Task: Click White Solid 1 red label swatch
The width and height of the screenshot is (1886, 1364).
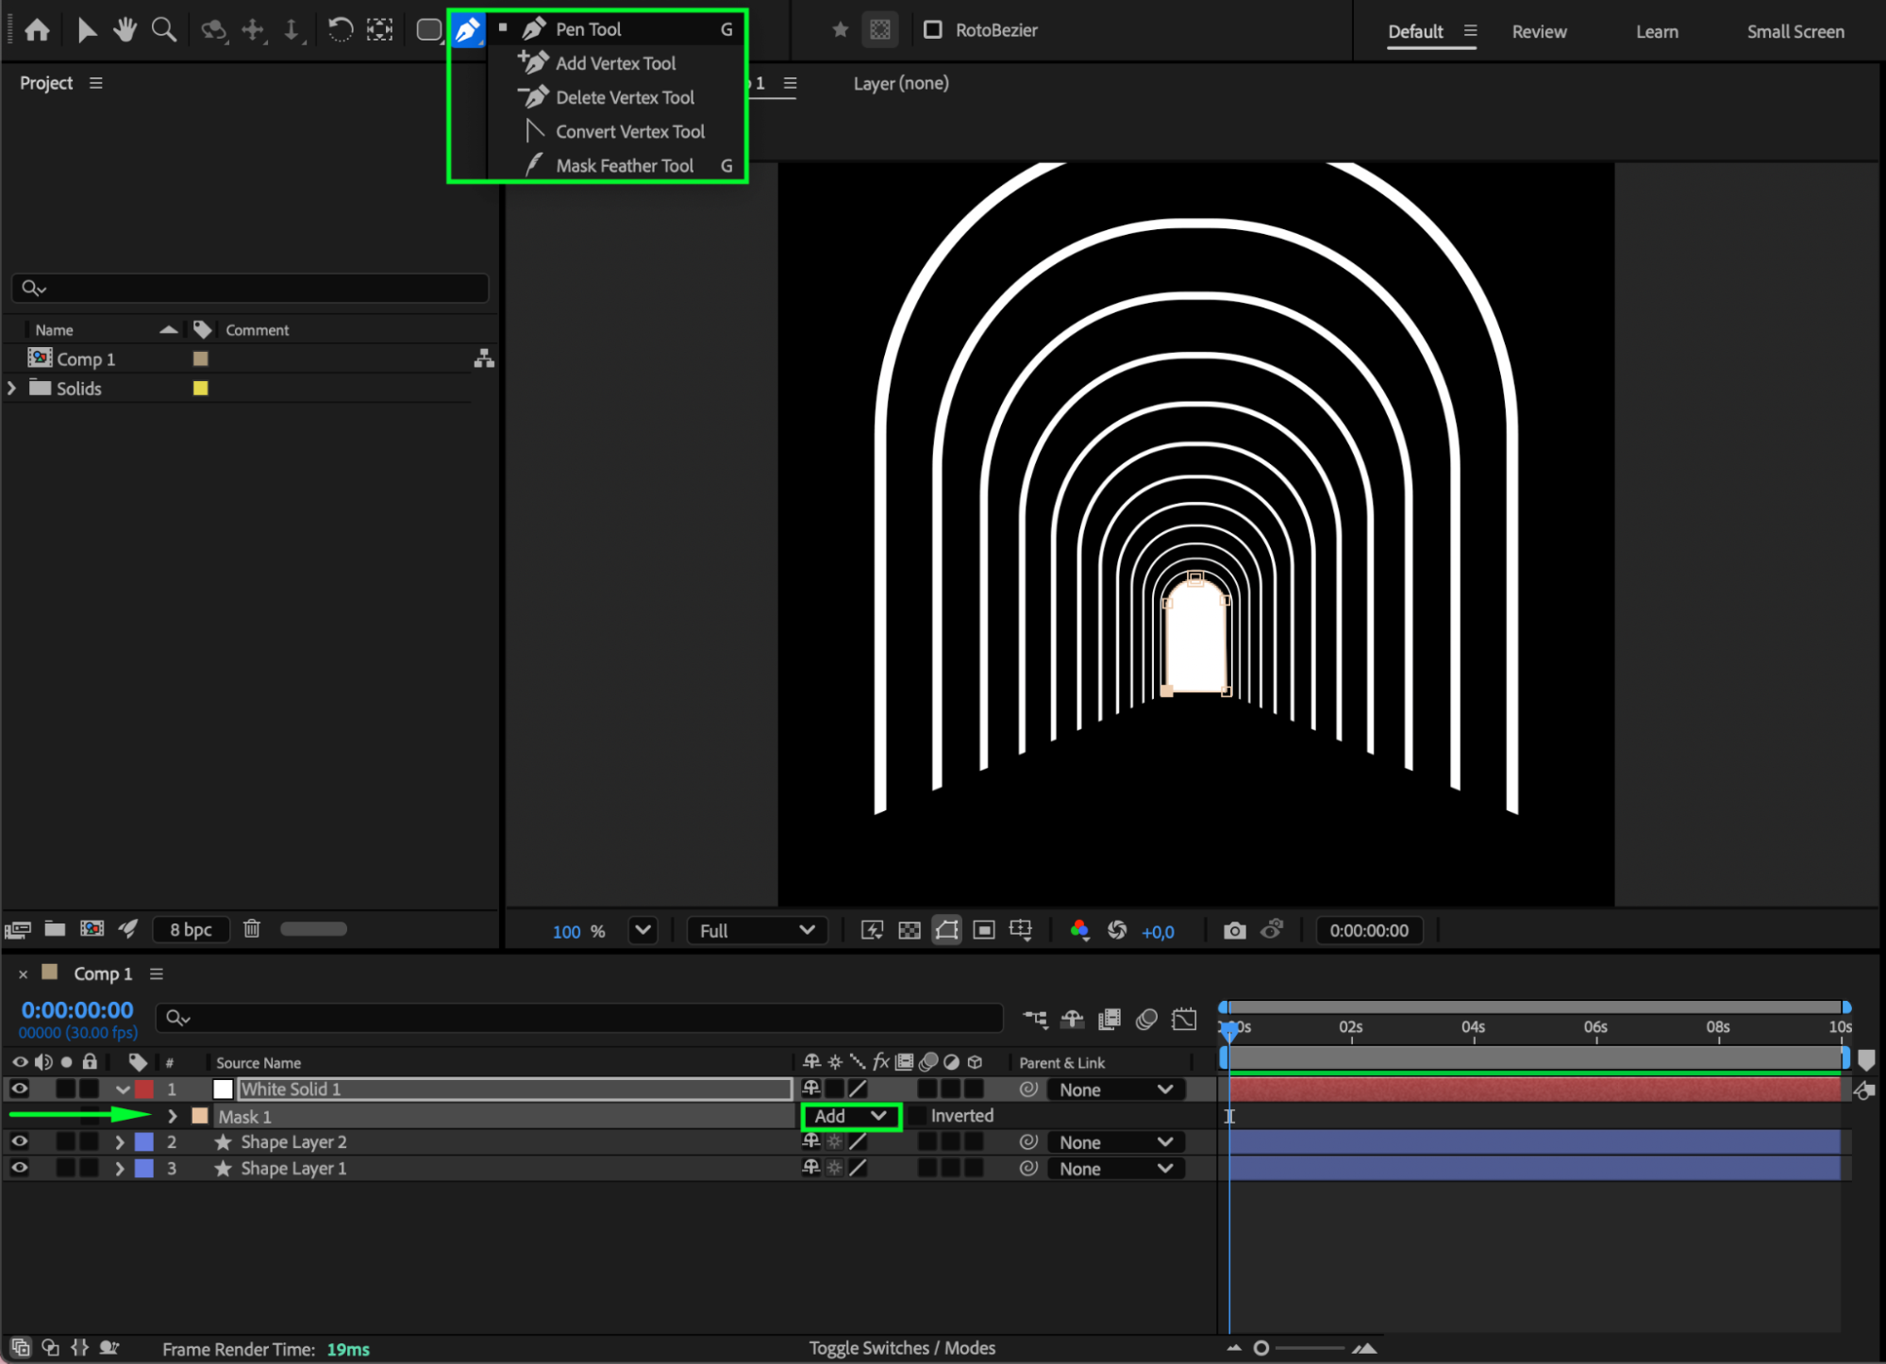Action: click(x=144, y=1090)
